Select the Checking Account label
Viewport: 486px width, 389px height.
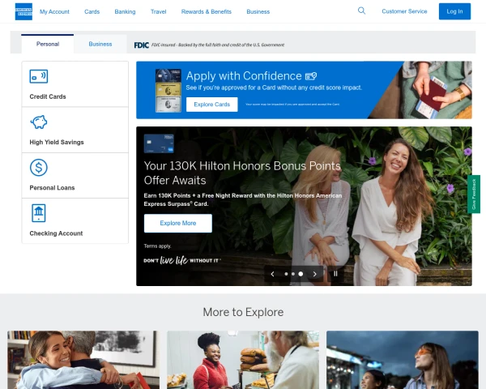[56, 233]
